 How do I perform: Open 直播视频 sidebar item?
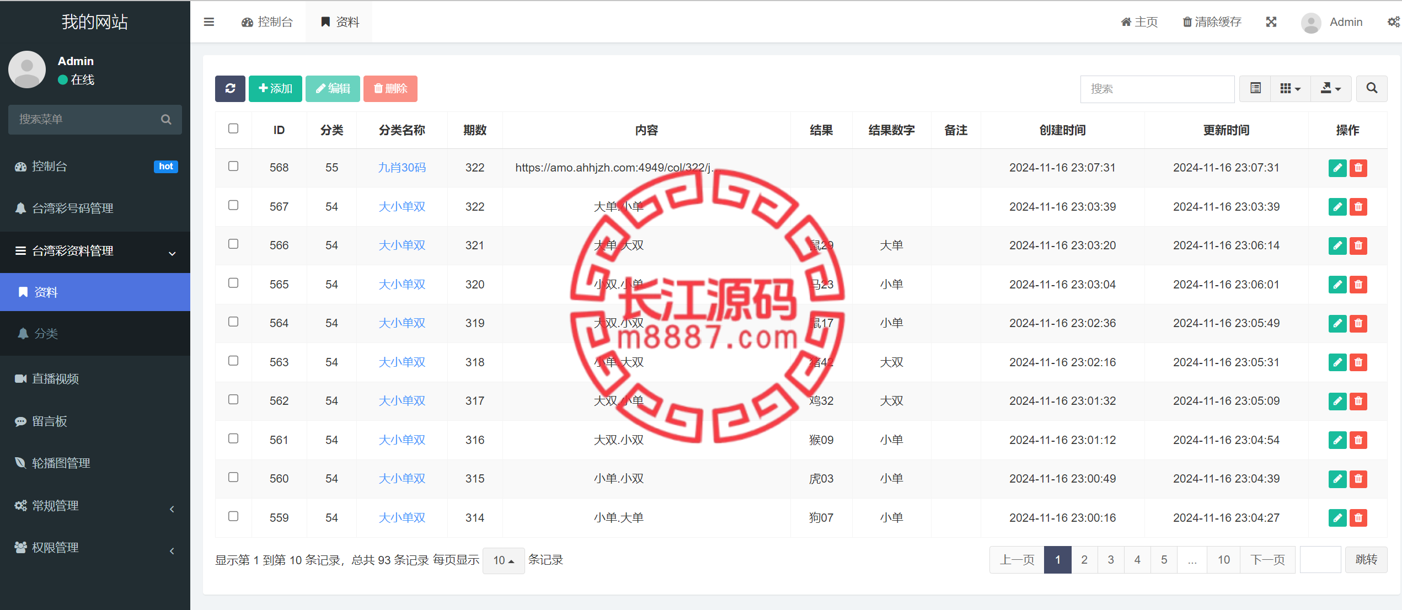point(95,379)
